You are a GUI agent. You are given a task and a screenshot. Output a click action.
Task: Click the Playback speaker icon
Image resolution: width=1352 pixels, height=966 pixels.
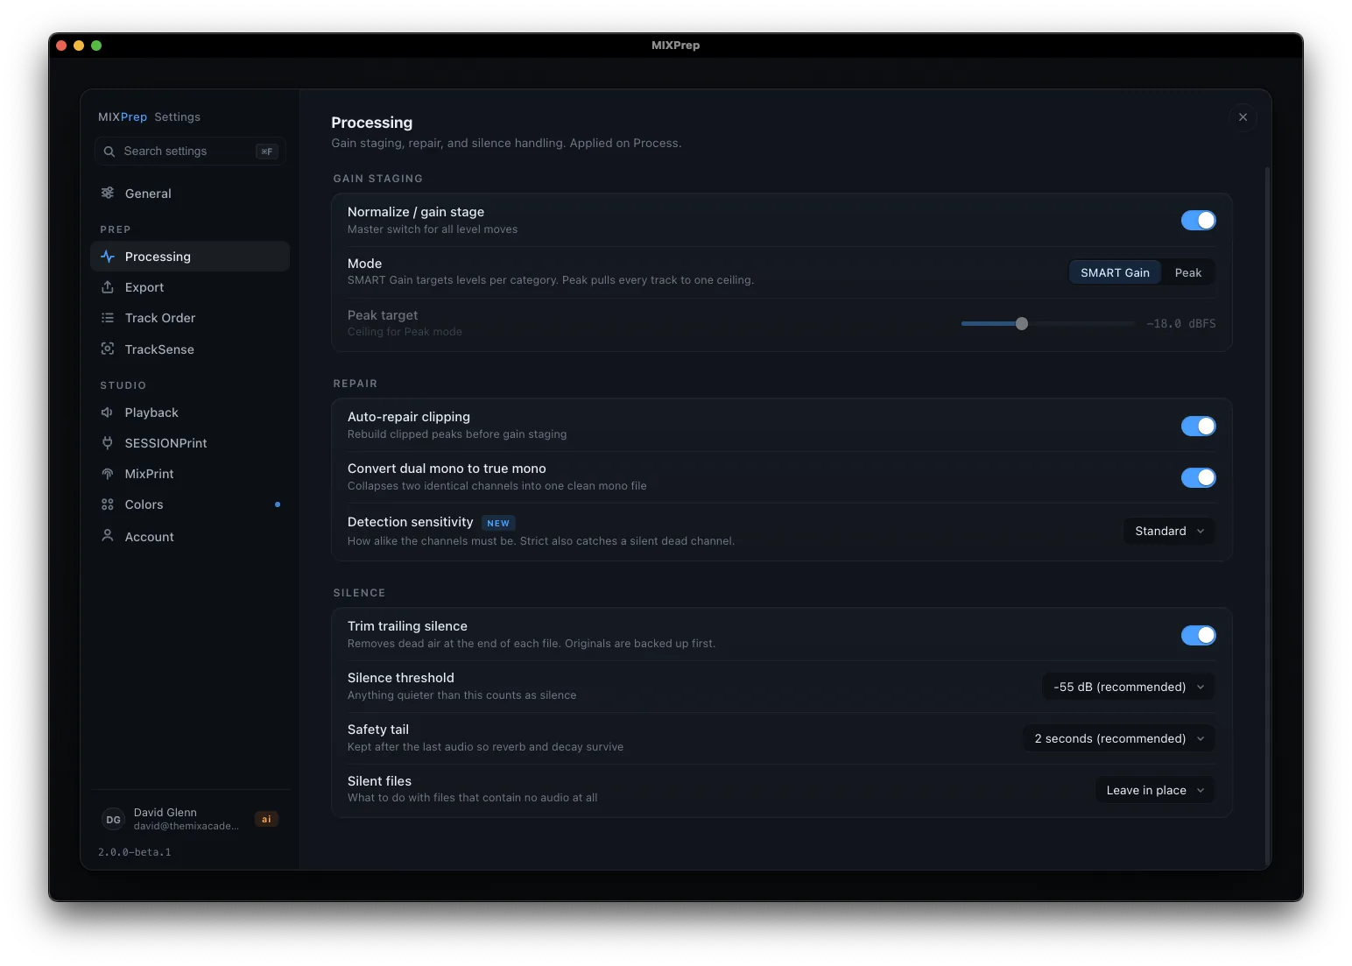108,412
